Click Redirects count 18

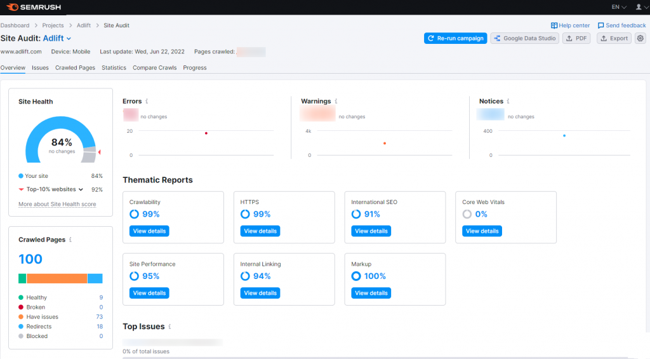[100, 327]
